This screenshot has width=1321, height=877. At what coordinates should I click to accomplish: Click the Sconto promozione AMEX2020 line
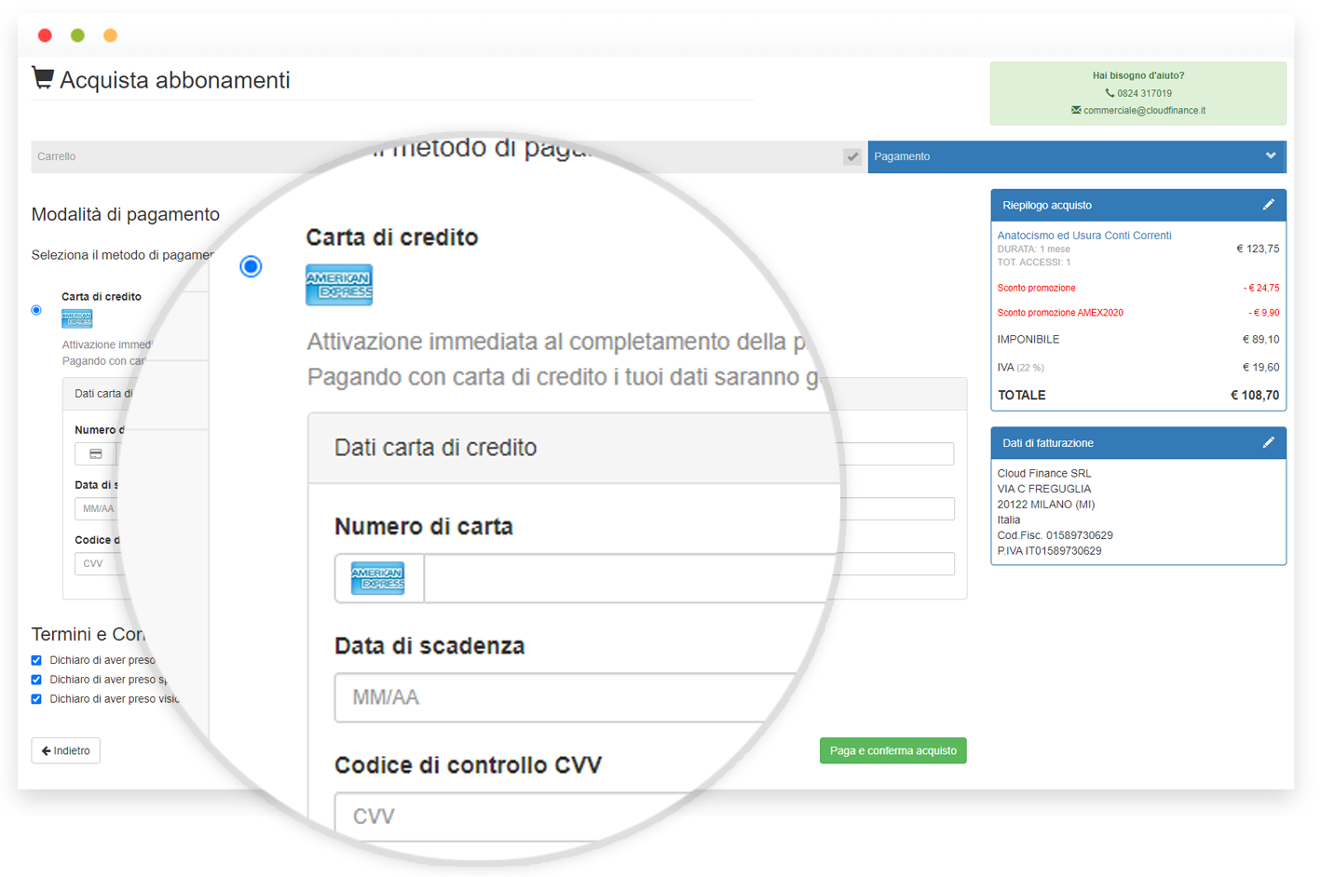pyautogui.click(x=1138, y=313)
